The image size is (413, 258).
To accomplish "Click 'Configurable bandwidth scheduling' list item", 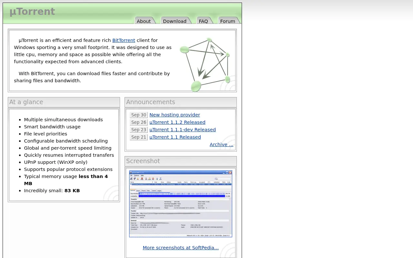I will [x=66, y=141].
